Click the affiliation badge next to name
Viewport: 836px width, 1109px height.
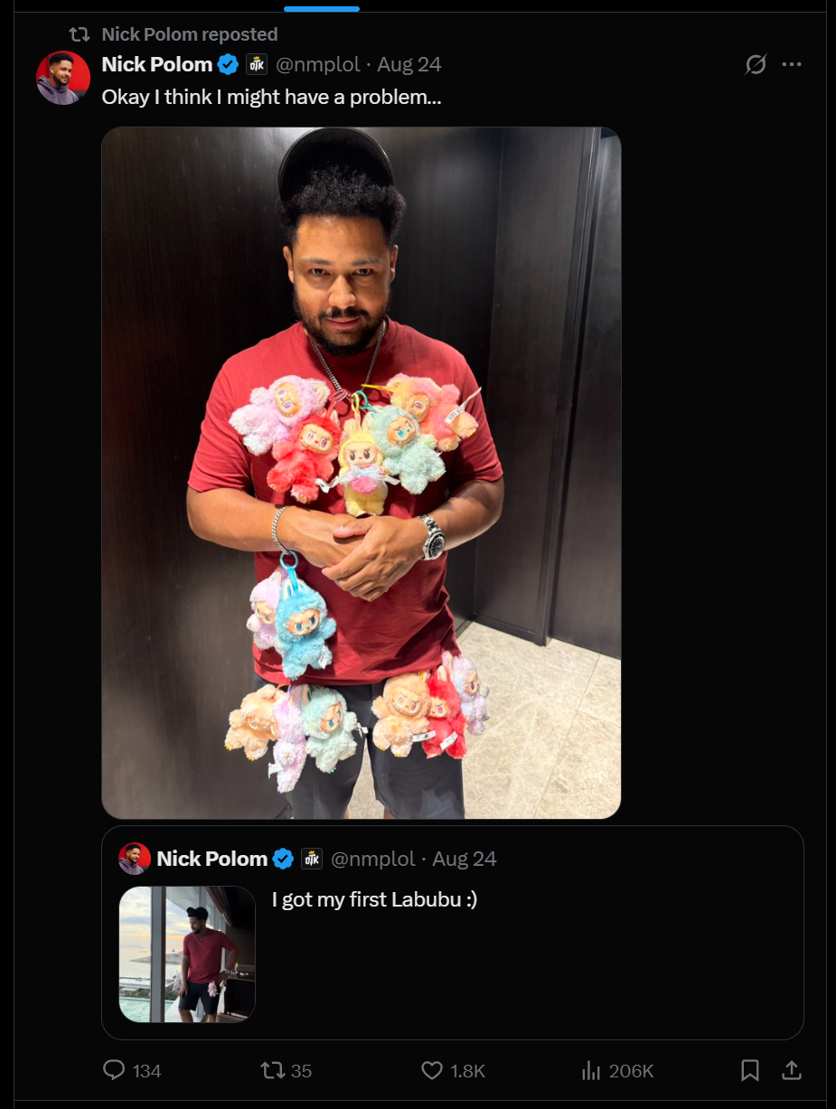257,64
